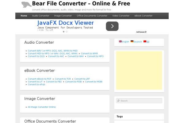The width and height of the screenshot is (184, 123).
Task: Open the Audio Converter menu item
Action: pyautogui.click(x=40, y=16)
